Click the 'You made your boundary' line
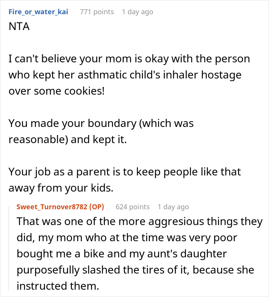269x297 pixels. 101,123
